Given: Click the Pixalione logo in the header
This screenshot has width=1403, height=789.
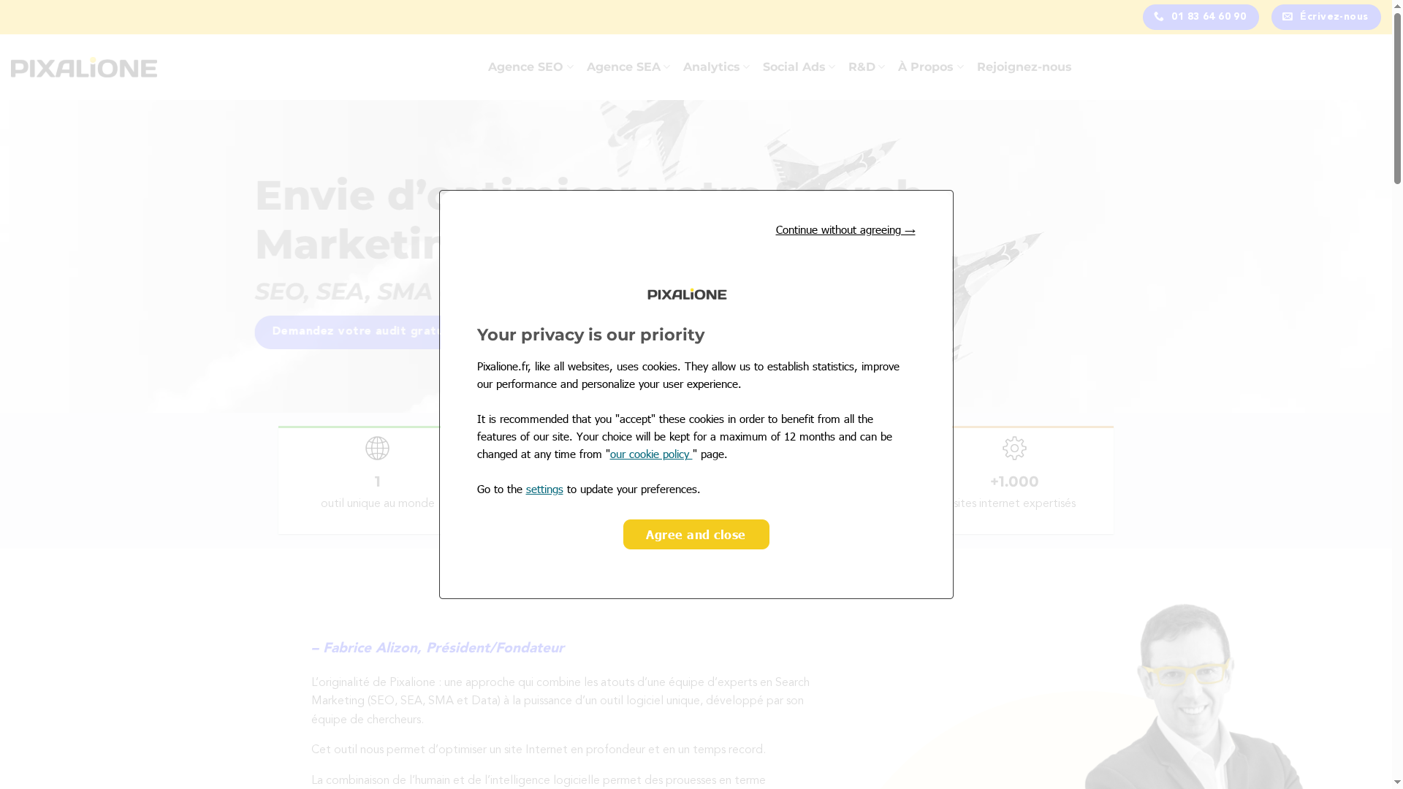Looking at the screenshot, I should [83, 68].
